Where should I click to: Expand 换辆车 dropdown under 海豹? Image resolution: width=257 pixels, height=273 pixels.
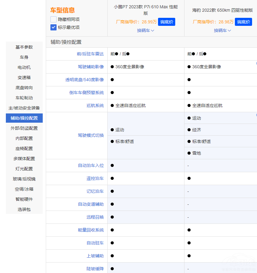click(x=222, y=31)
